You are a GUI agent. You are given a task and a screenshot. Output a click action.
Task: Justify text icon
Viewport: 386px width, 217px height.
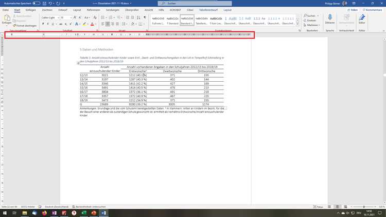click(x=117, y=24)
